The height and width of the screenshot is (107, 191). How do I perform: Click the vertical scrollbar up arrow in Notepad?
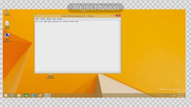(119, 21)
